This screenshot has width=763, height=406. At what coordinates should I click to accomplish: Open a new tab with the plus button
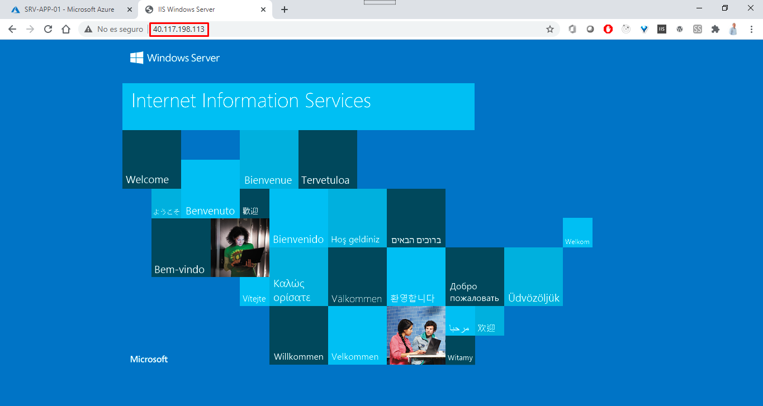pos(285,9)
